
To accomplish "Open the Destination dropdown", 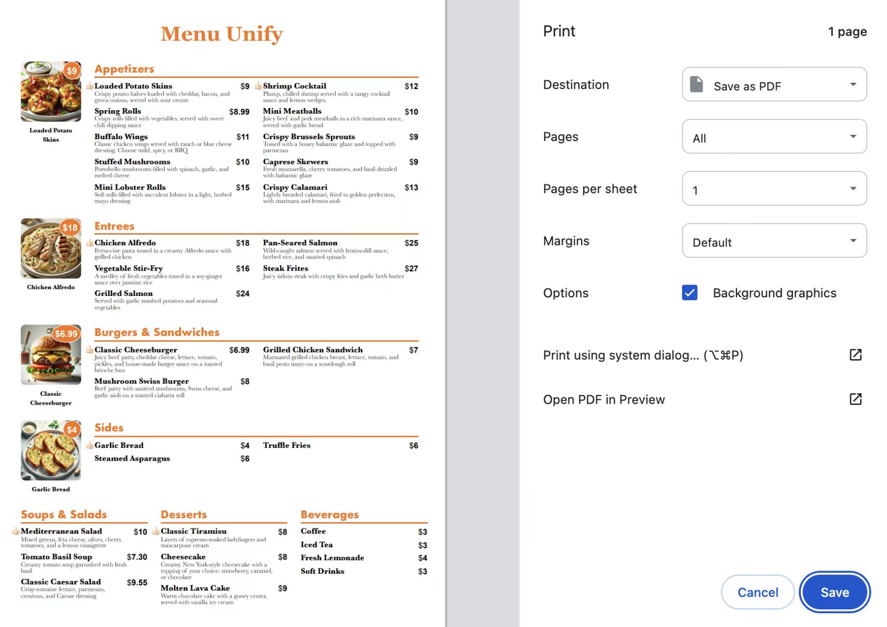I will (774, 85).
